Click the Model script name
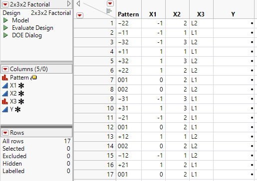 click(20, 20)
